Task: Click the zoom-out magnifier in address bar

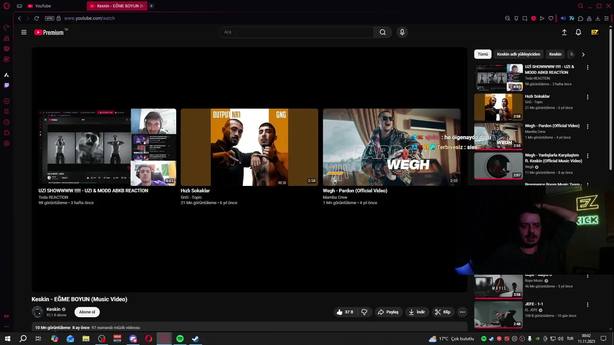Action: pyautogui.click(x=508, y=18)
